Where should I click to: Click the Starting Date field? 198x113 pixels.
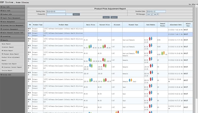coord(56,12)
